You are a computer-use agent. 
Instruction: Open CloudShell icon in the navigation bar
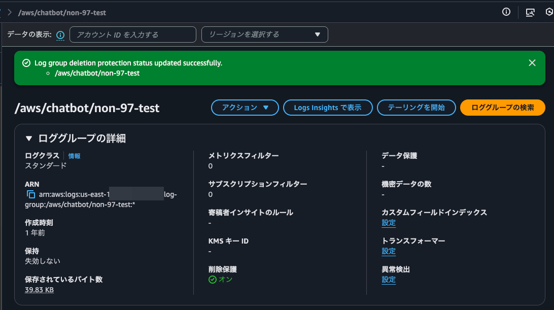coord(530,12)
